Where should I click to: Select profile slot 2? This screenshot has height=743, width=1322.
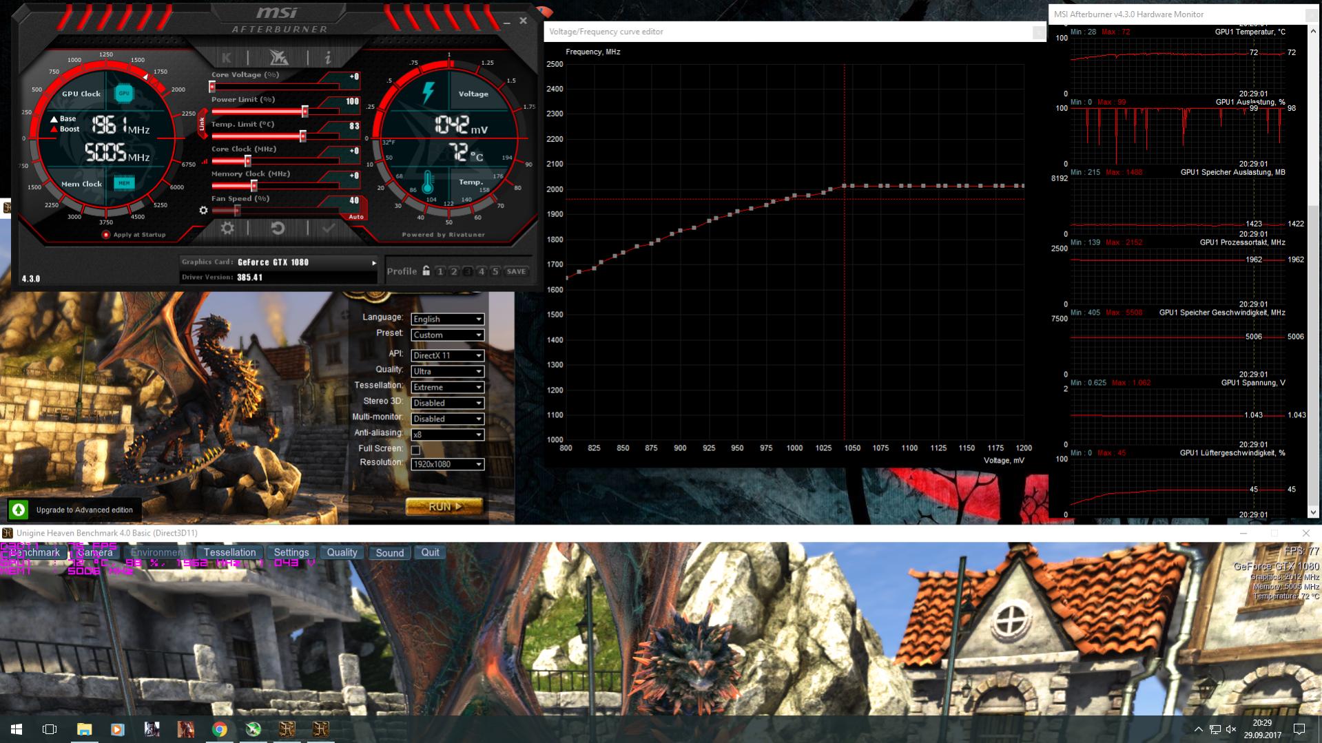[454, 271]
